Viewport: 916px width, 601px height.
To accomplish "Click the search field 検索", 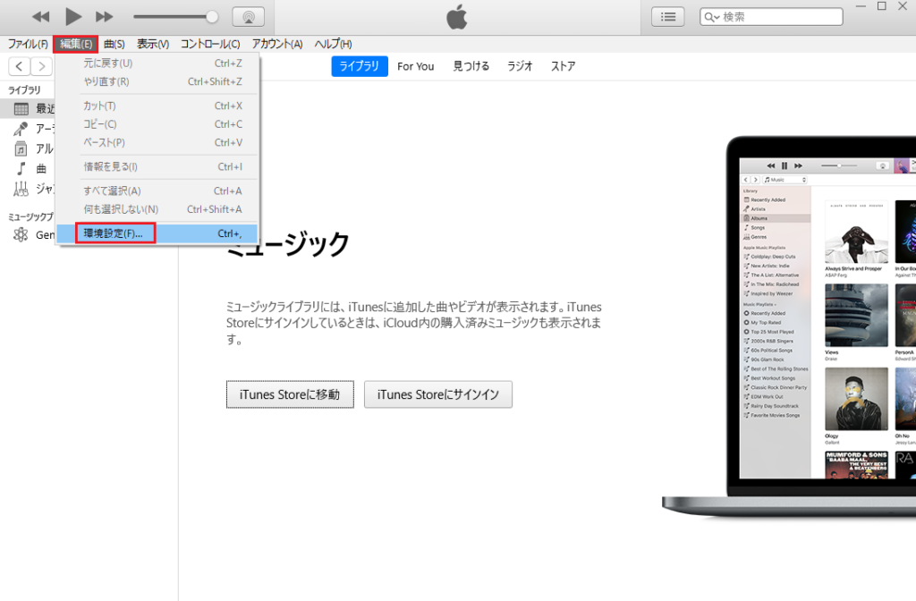I will tap(771, 17).
